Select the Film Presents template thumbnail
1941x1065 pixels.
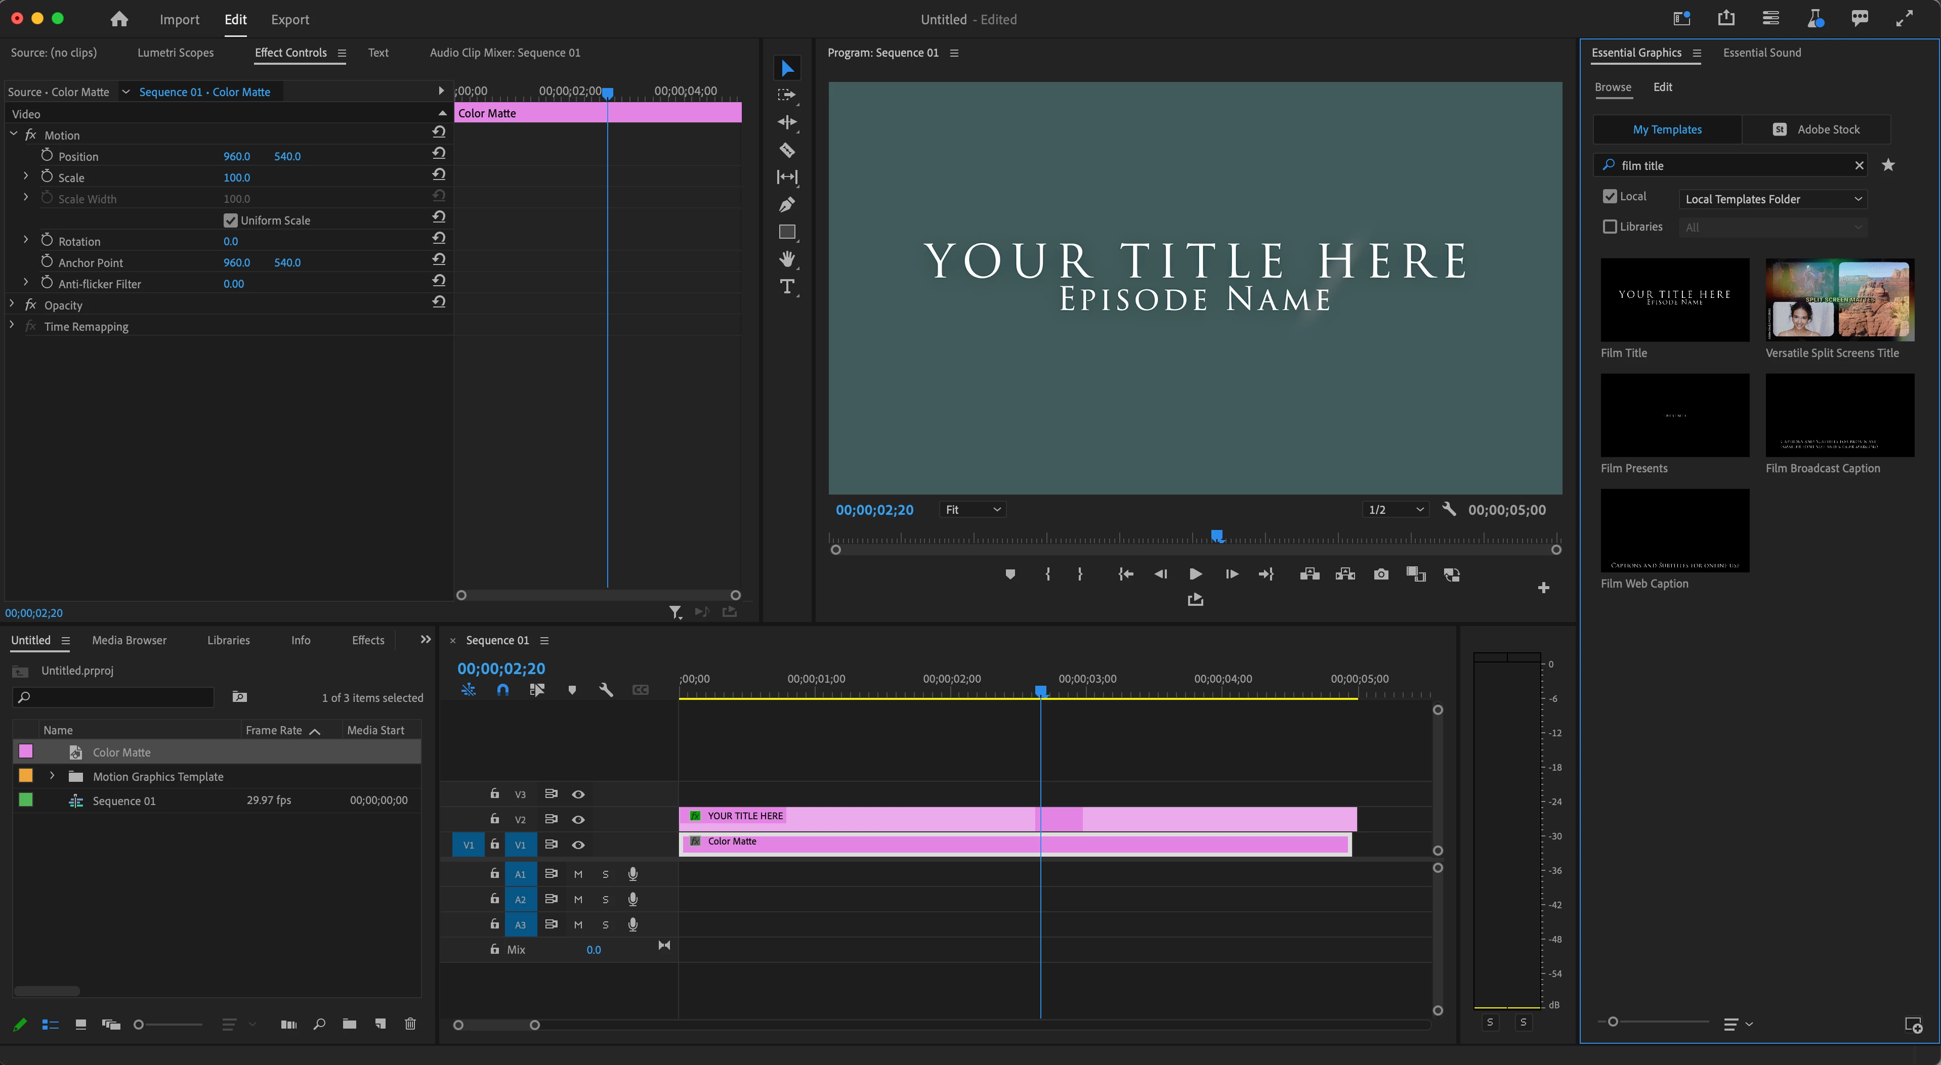click(1674, 415)
